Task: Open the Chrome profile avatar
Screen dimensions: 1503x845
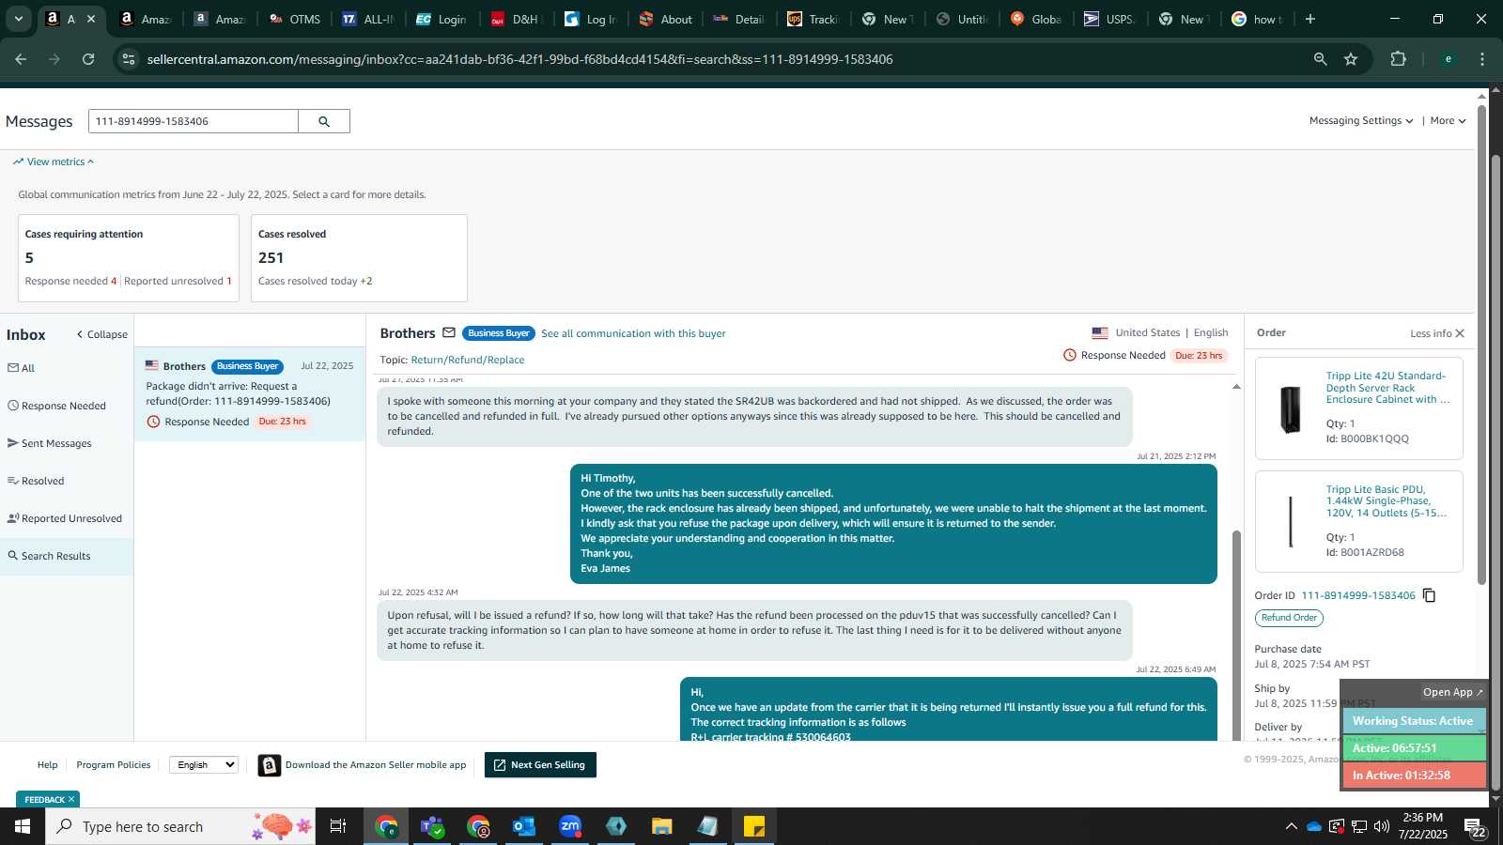Action: [x=1448, y=59]
